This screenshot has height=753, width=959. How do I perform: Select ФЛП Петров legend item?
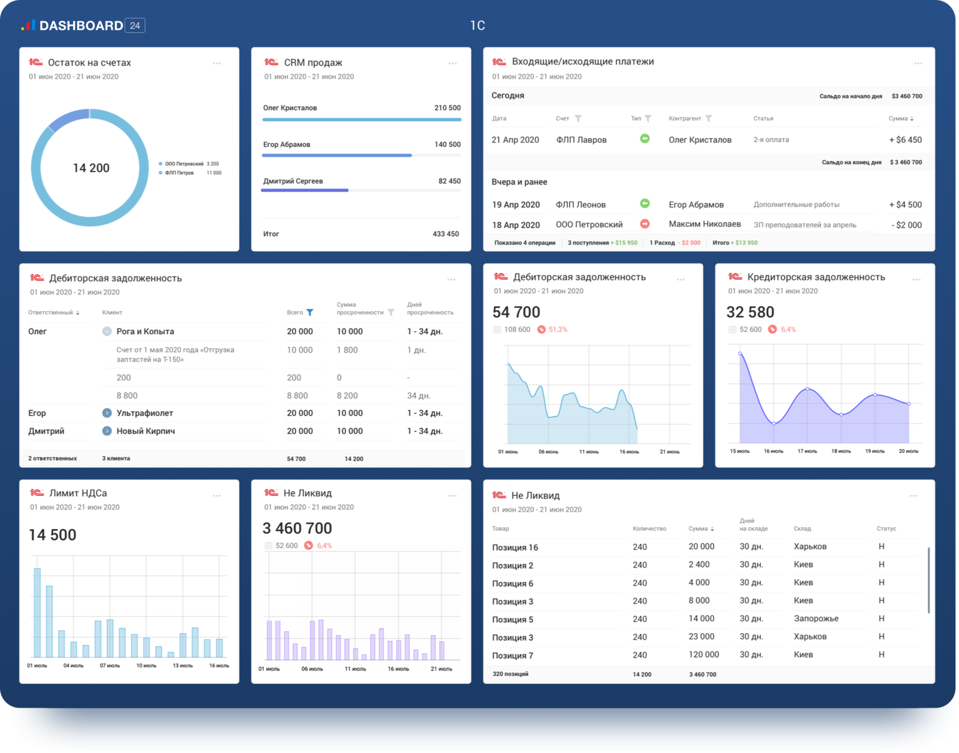click(179, 173)
